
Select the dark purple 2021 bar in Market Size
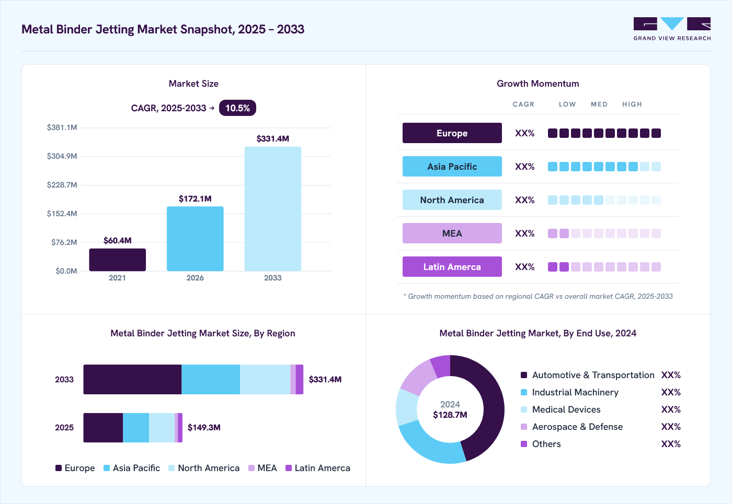pyautogui.click(x=117, y=260)
